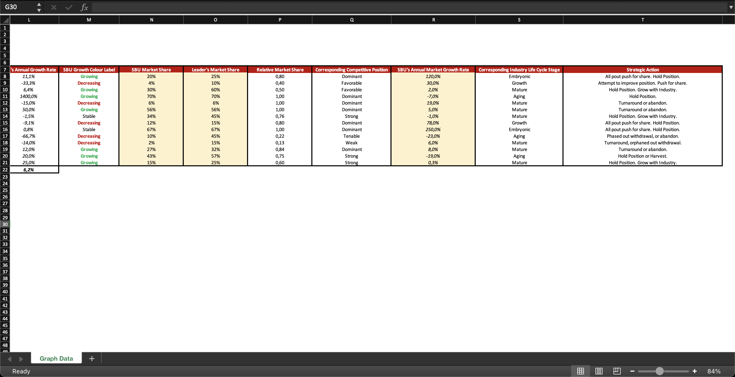Image resolution: width=735 pixels, height=377 pixels.
Task: Select column Q header
Action: point(351,20)
